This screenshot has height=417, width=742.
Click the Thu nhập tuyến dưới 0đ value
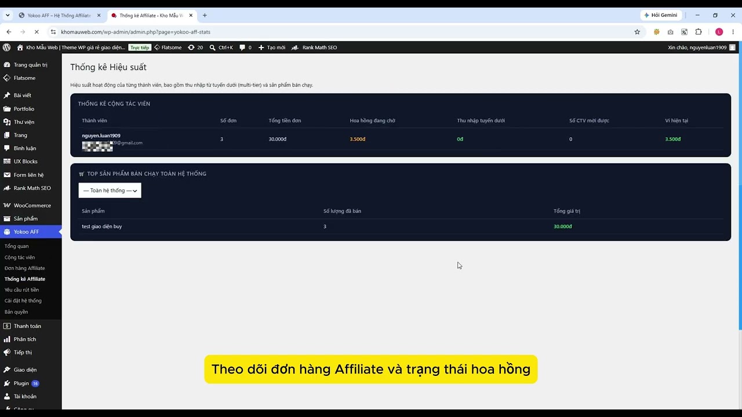[460, 139]
